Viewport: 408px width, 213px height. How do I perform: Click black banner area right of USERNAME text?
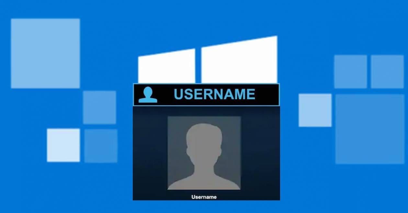click(267, 95)
